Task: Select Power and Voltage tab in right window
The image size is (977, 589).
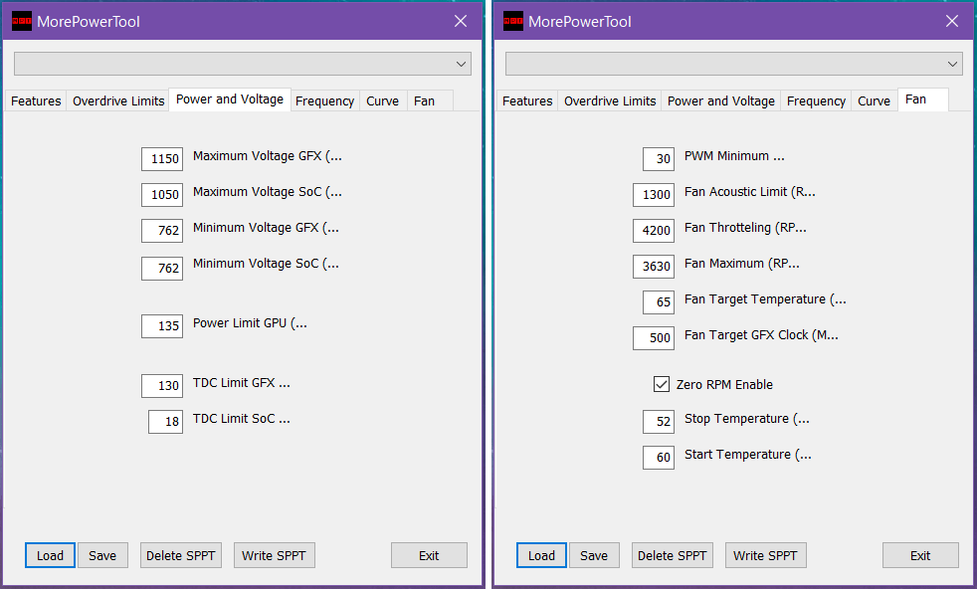Action: [x=721, y=100]
